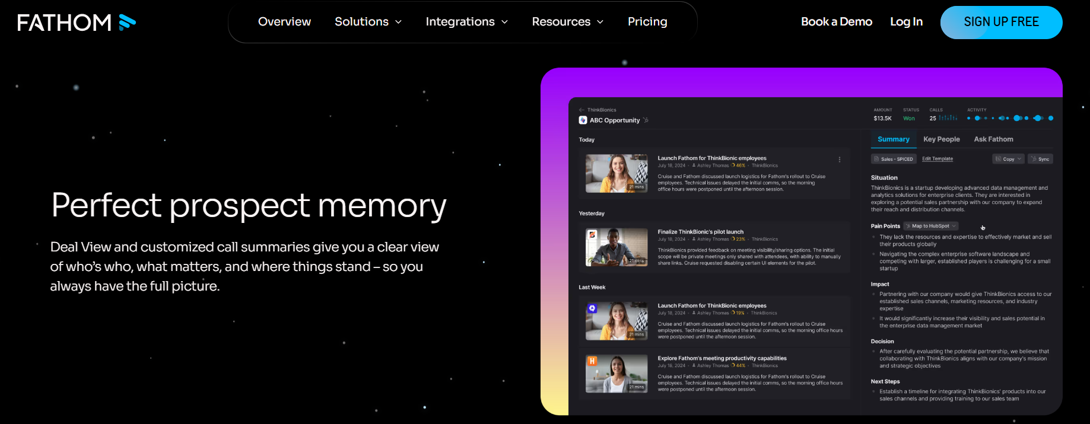The width and height of the screenshot is (1090, 424).
Task: Click the HubSpot icon in the Sync button
Action: coord(1034,159)
